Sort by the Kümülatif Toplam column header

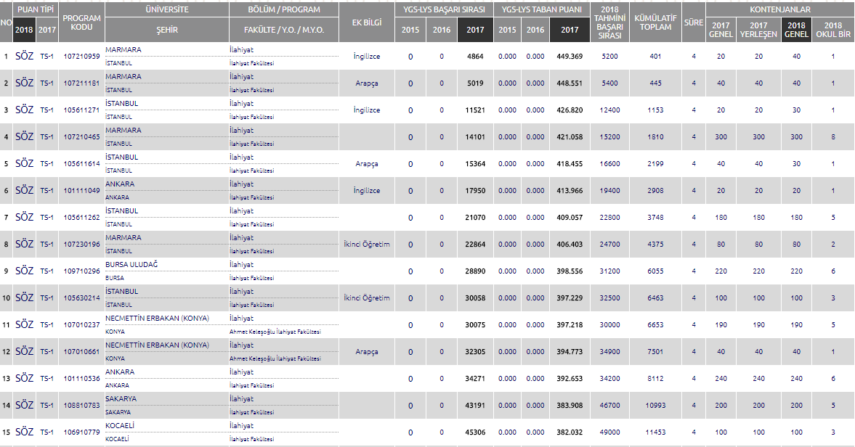(655, 22)
